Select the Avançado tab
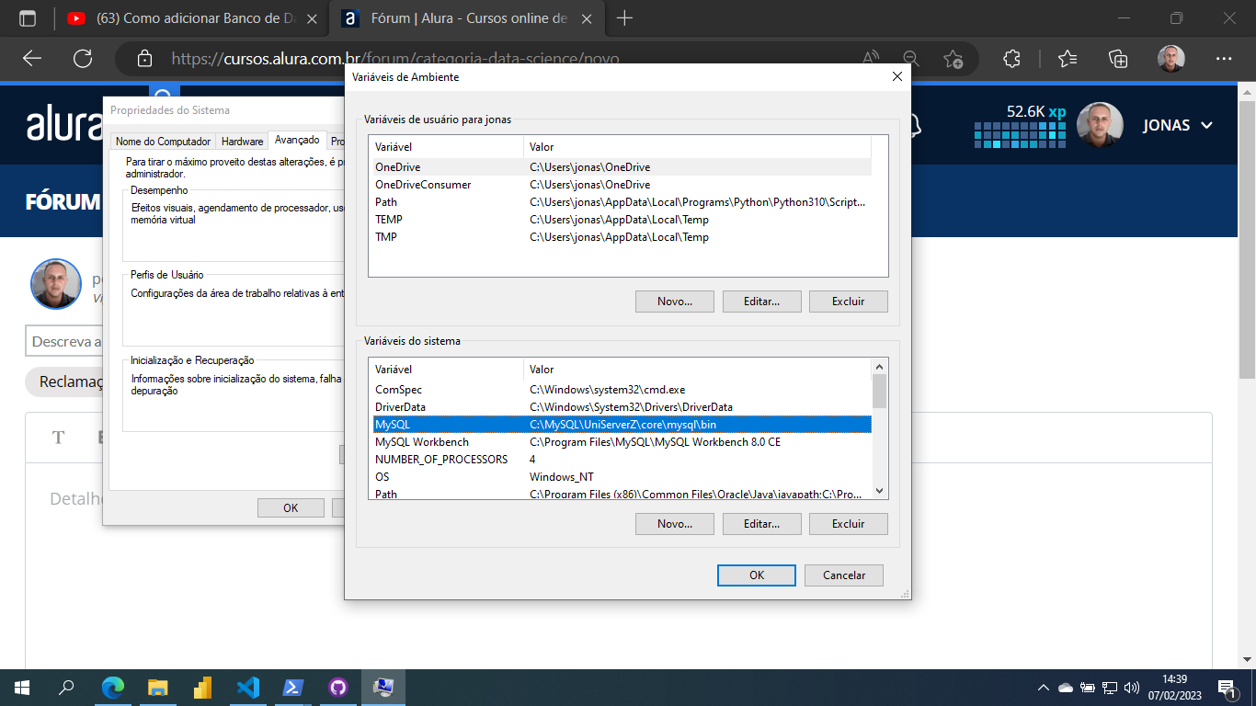Viewport: 1256px width, 706px height. pyautogui.click(x=297, y=140)
